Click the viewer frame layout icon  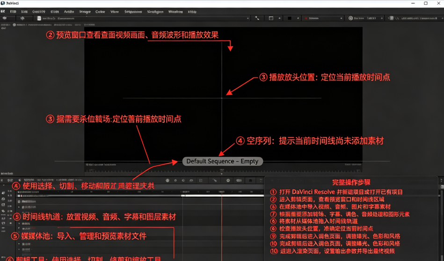pyautogui.click(x=271, y=18)
